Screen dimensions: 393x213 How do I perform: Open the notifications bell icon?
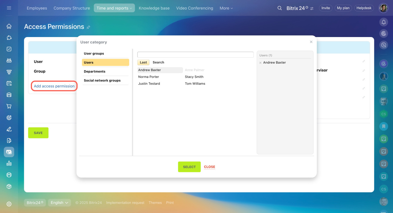click(383, 22)
